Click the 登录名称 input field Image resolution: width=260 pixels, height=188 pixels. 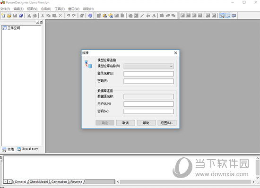click(x=148, y=74)
